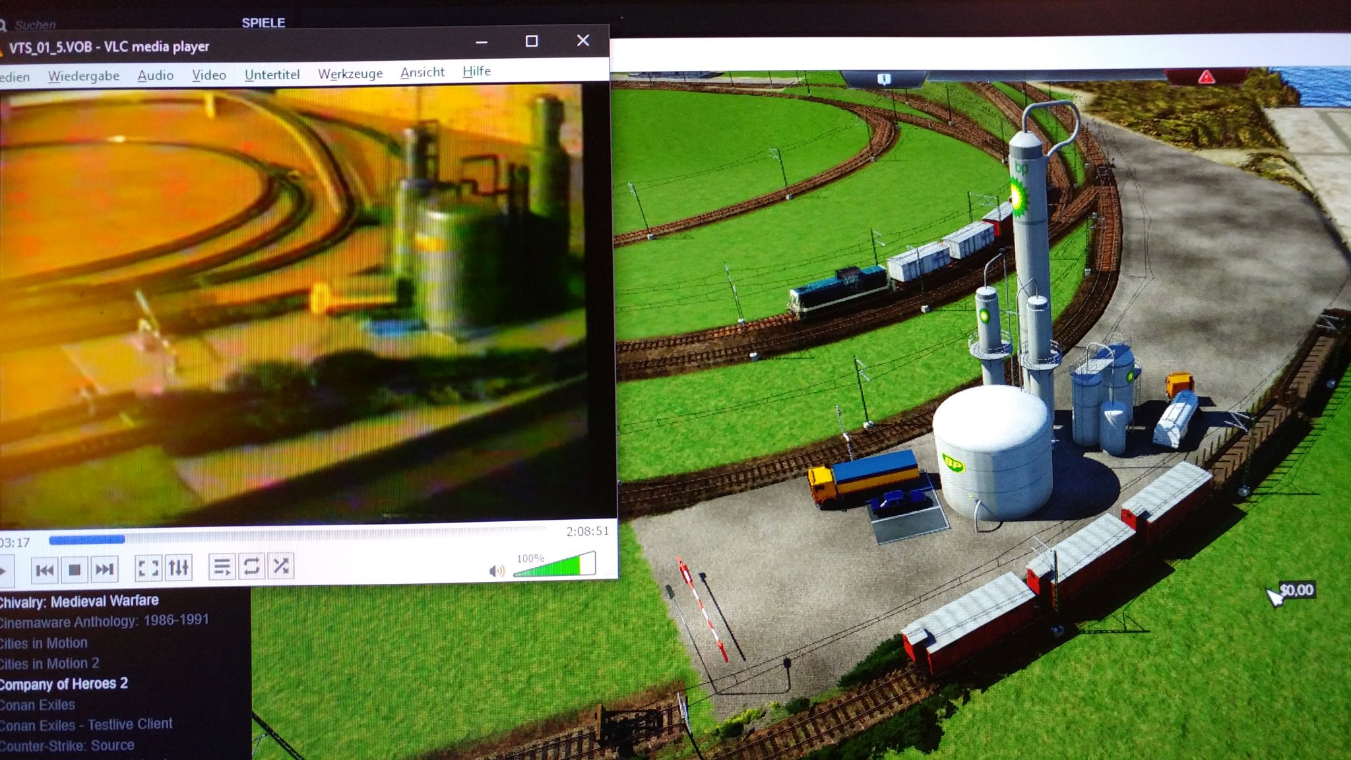
Task: Select Cinemaware Anthology: 1986-1991 game
Action: click(x=104, y=621)
